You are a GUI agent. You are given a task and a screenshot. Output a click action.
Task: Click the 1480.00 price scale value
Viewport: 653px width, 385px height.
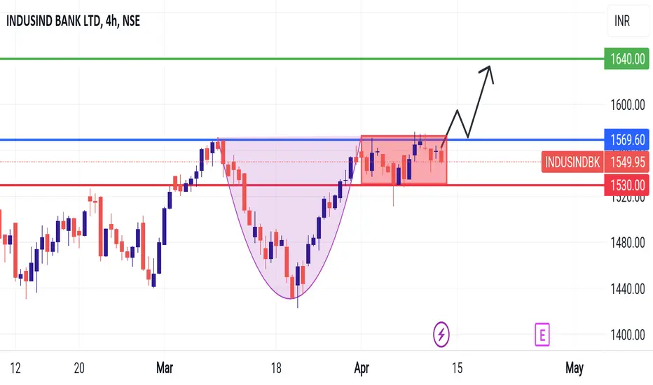pos(628,243)
